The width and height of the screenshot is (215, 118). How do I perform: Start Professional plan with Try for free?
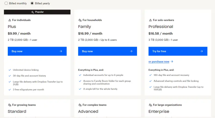(178, 51)
